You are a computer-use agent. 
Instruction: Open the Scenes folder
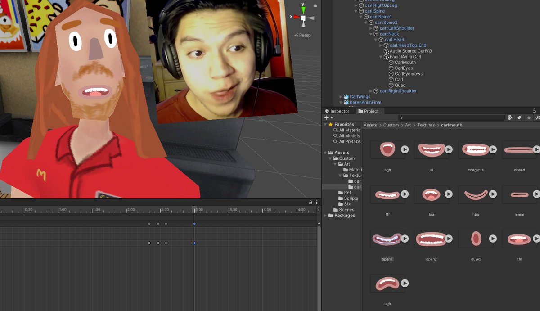click(343, 210)
